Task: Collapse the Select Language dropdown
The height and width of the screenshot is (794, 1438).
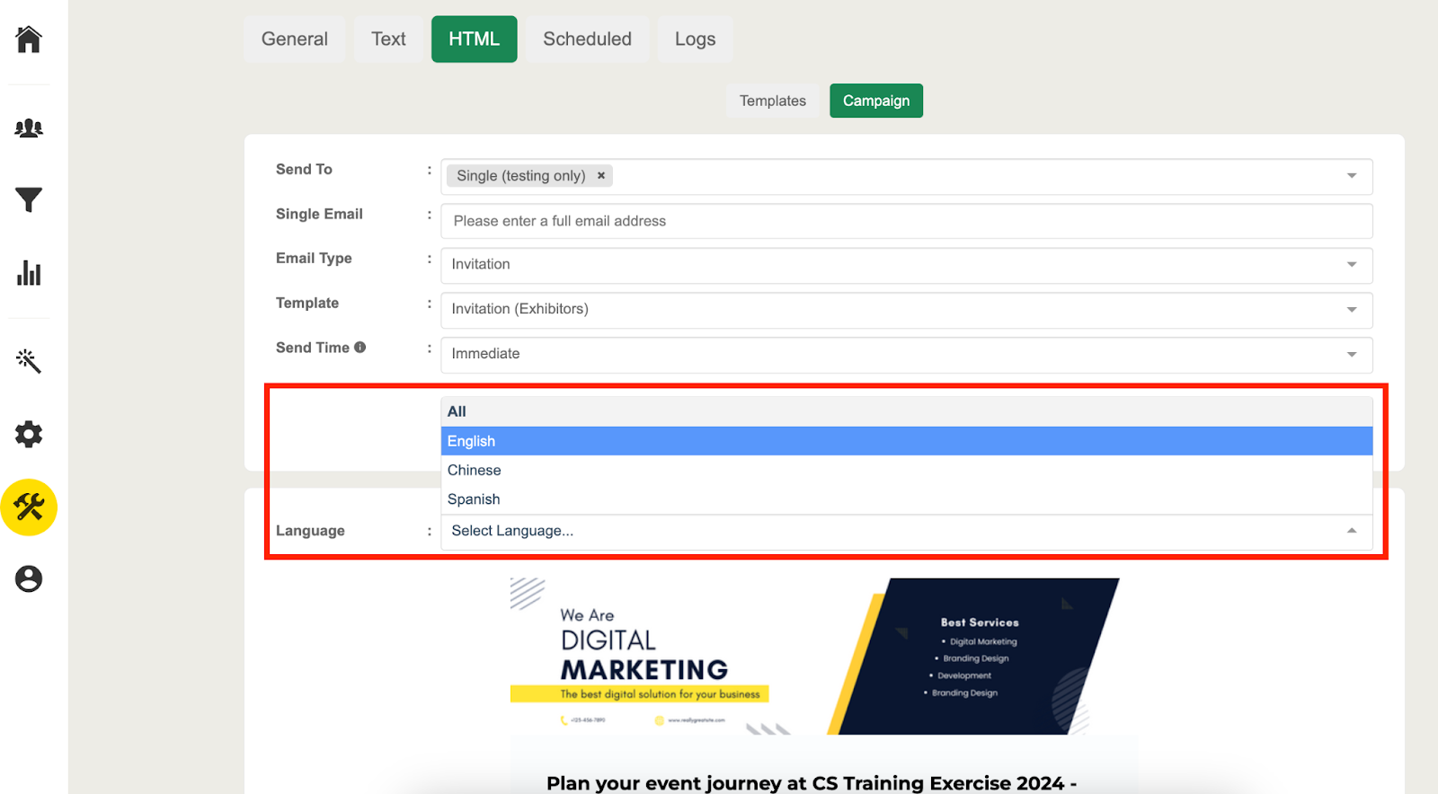Action: click(x=907, y=532)
